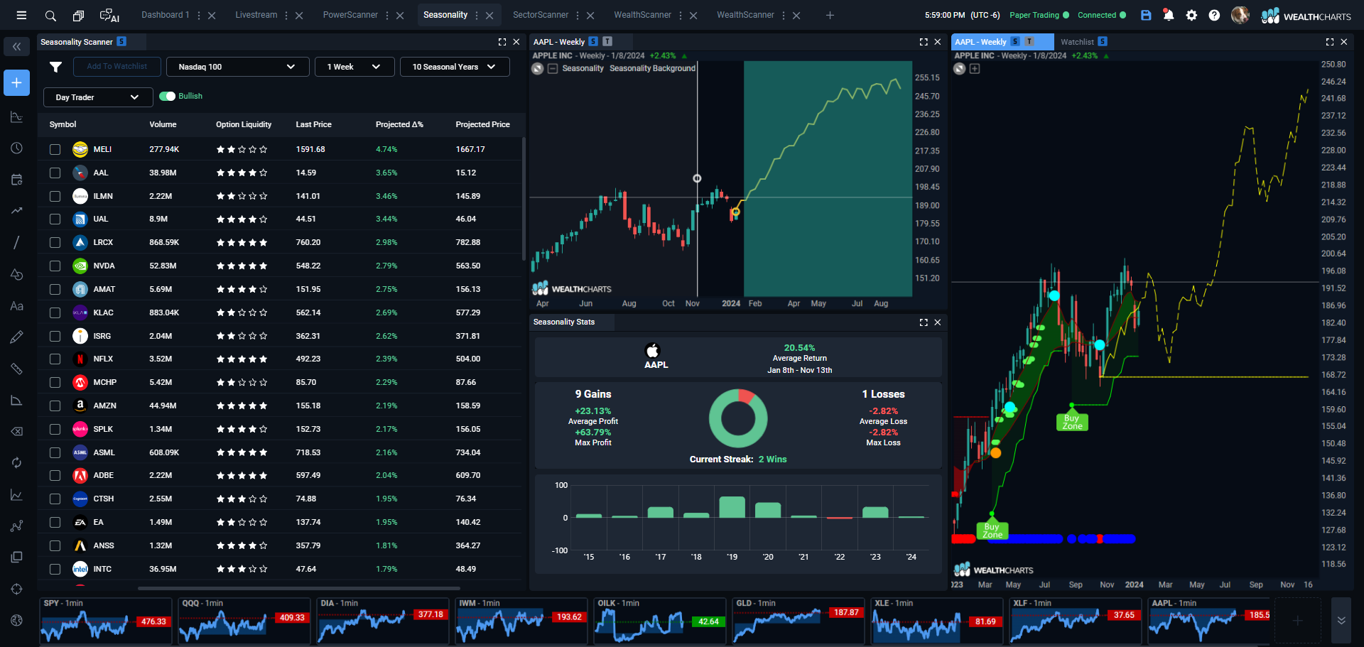The image size is (1364, 647).
Task: Select the pencil drawing tool
Action: tap(16, 337)
